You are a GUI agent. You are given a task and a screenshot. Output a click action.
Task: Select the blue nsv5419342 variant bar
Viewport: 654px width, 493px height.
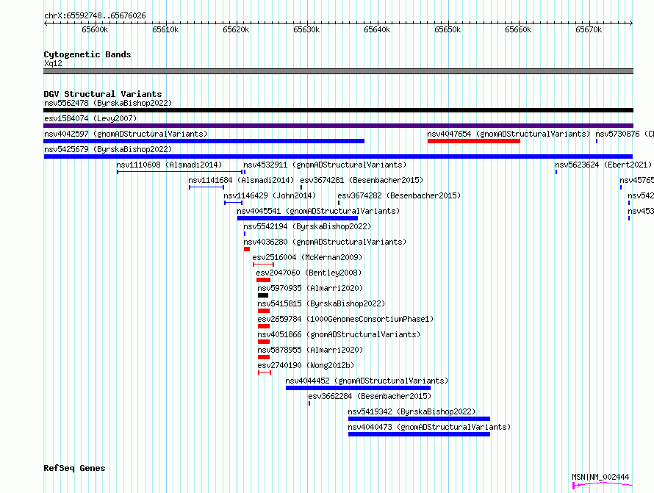pyautogui.click(x=419, y=419)
